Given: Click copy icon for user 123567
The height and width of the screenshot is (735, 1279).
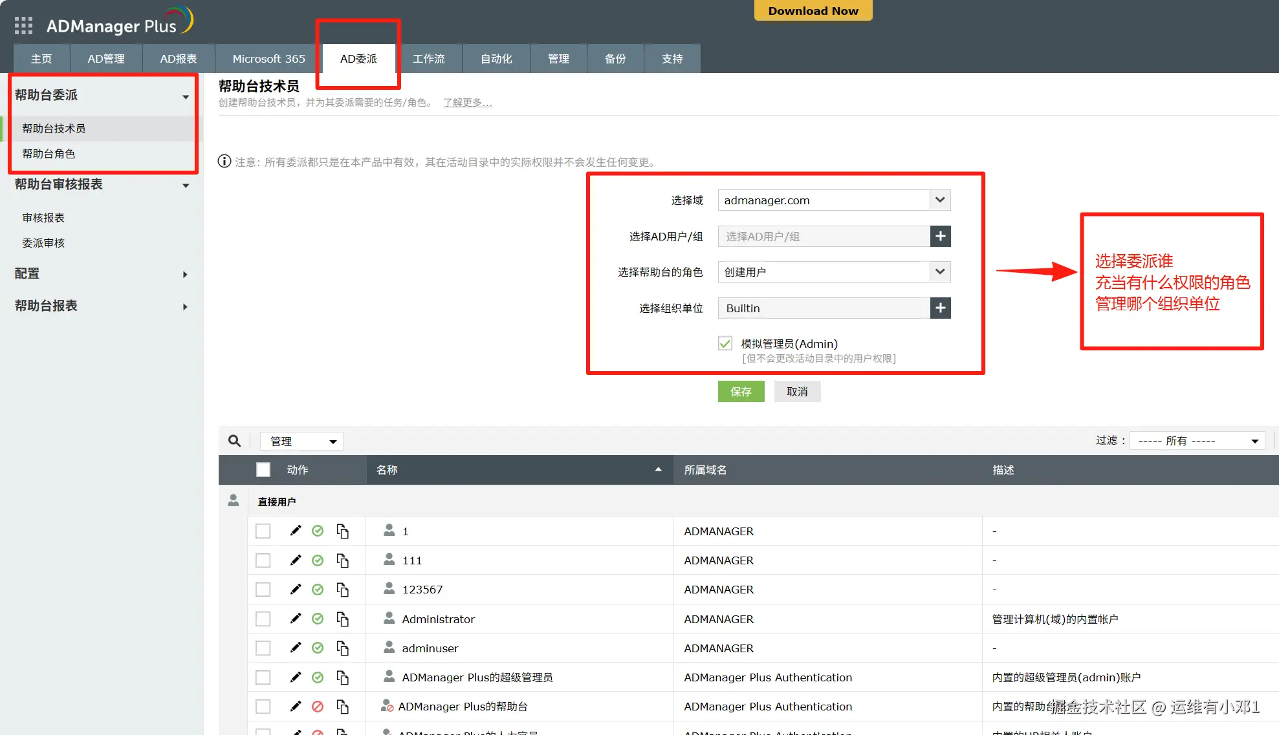Looking at the screenshot, I should (x=342, y=590).
